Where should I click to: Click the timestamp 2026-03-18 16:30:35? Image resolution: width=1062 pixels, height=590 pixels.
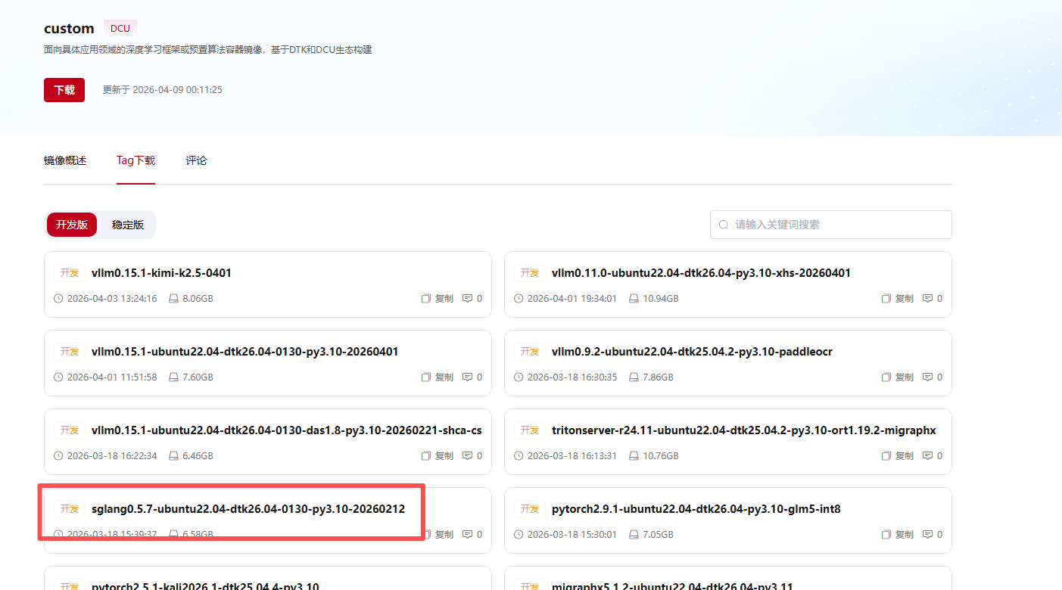pos(572,377)
